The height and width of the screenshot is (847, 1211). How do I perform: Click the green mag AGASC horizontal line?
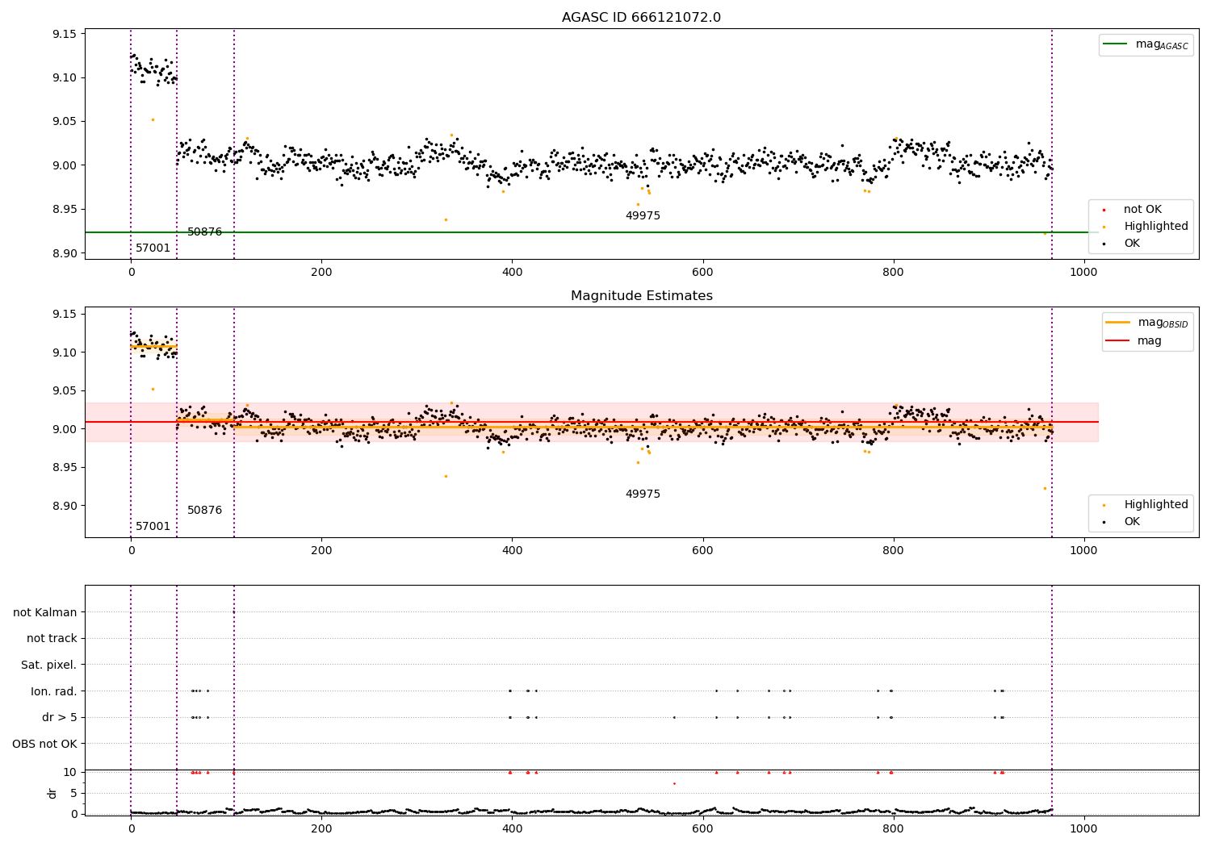(x=592, y=232)
